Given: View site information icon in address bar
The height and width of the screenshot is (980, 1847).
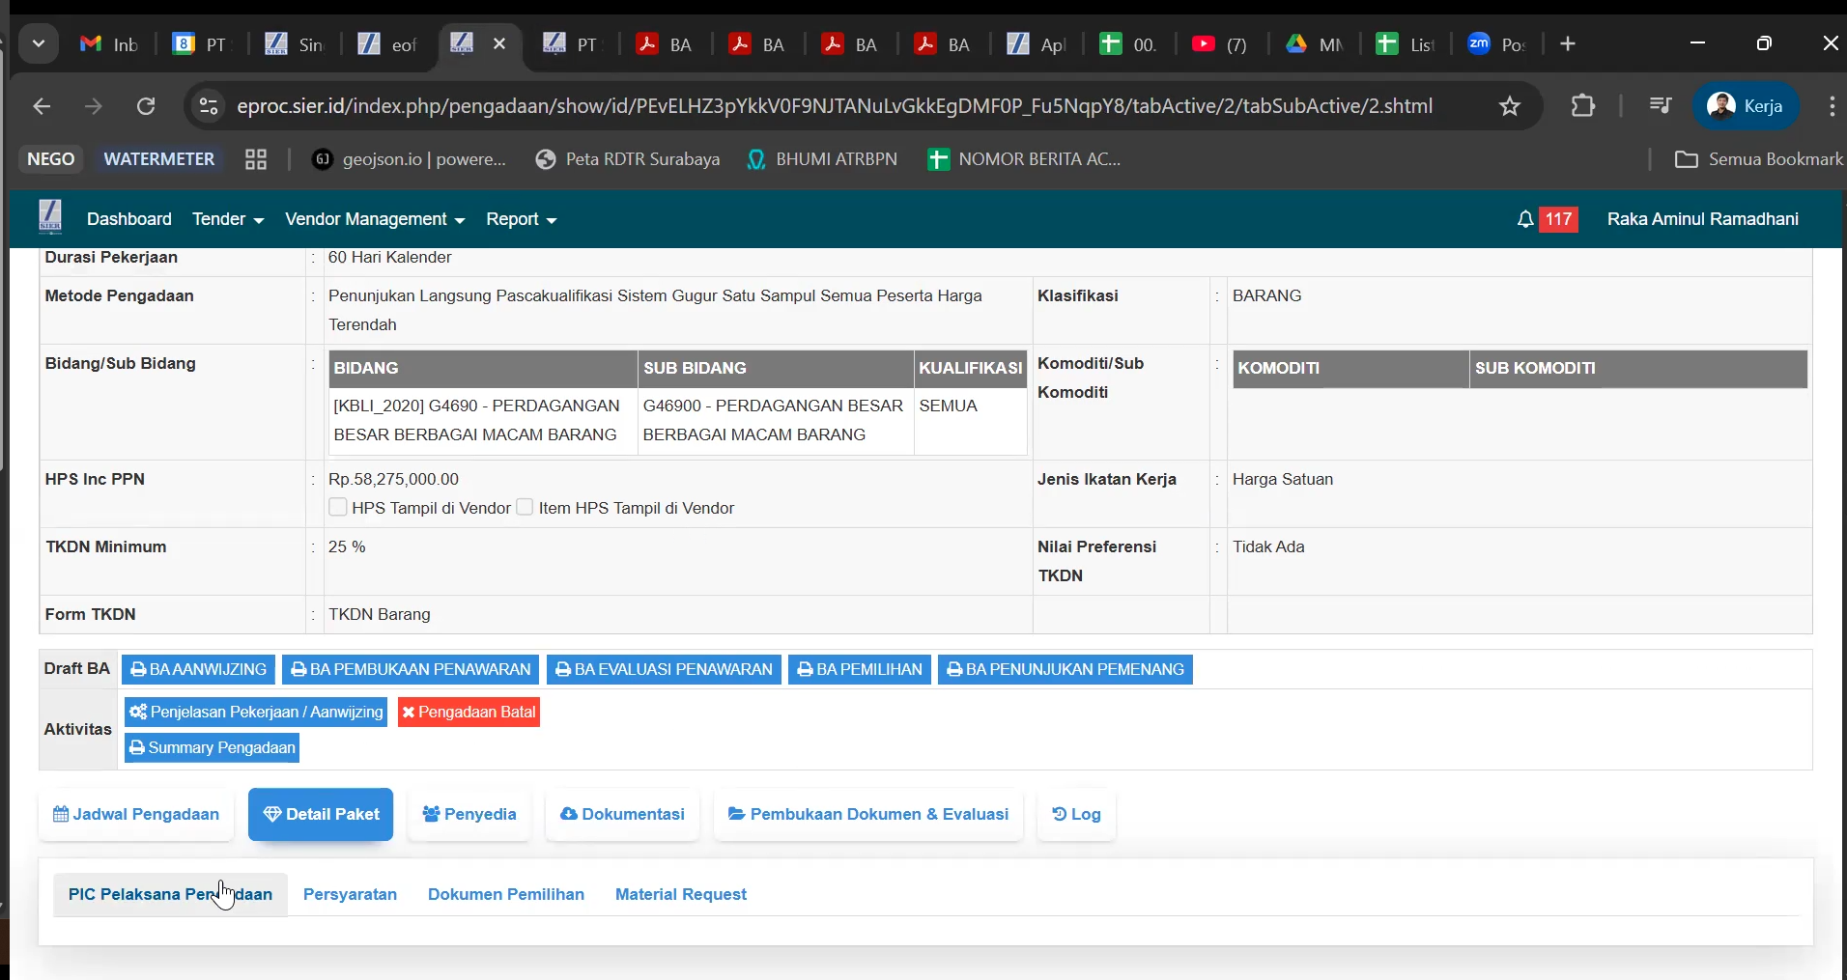Looking at the screenshot, I should 209,106.
